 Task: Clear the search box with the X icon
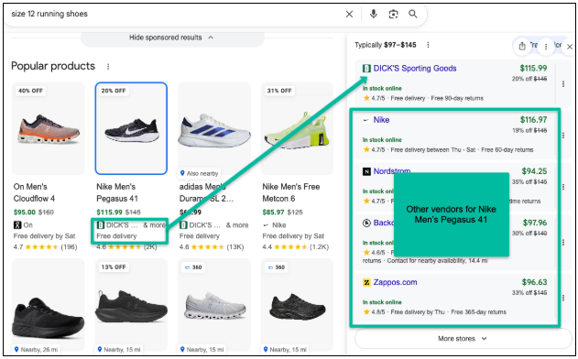click(x=349, y=14)
